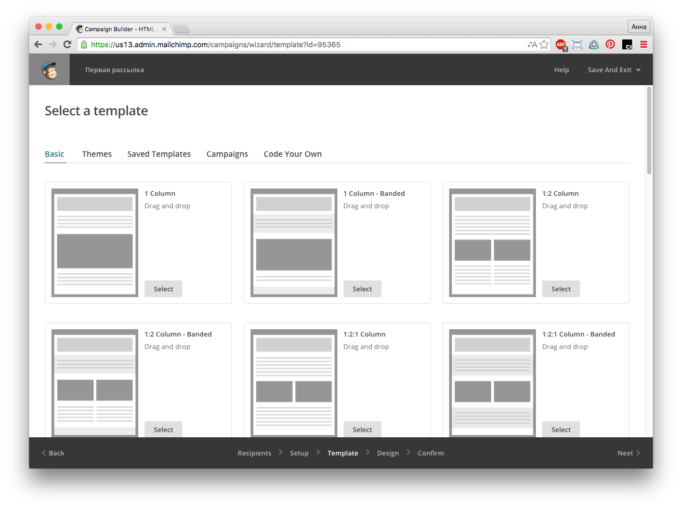Click the Pinterest extension icon
Image resolution: width=682 pixels, height=510 pixels.
click(610, 45)
